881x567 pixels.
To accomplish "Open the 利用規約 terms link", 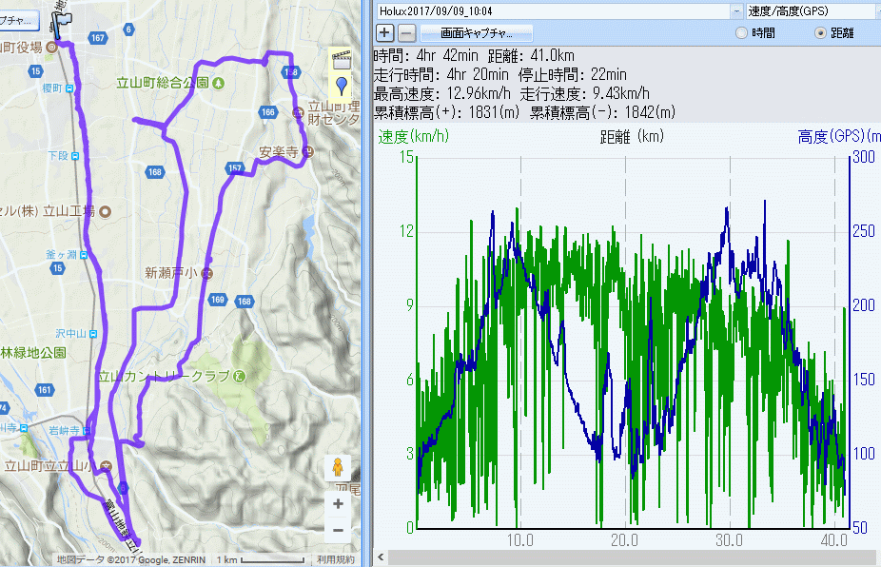I will 335,559.
